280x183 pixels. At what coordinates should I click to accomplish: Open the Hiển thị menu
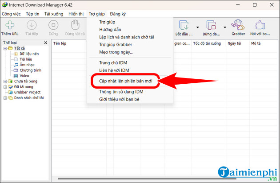coord(76,14)
